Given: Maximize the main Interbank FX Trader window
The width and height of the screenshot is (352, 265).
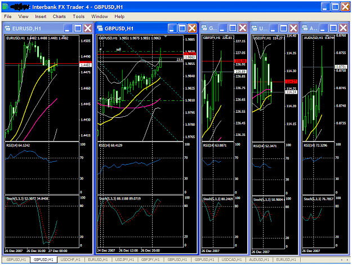Looking at the screenshot, I should pos(336,7).
